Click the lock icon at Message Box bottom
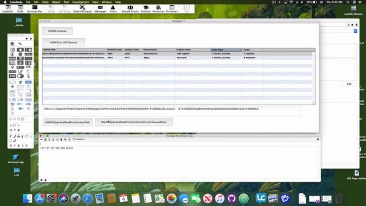The image size is (366, 206). pos(46,180)
